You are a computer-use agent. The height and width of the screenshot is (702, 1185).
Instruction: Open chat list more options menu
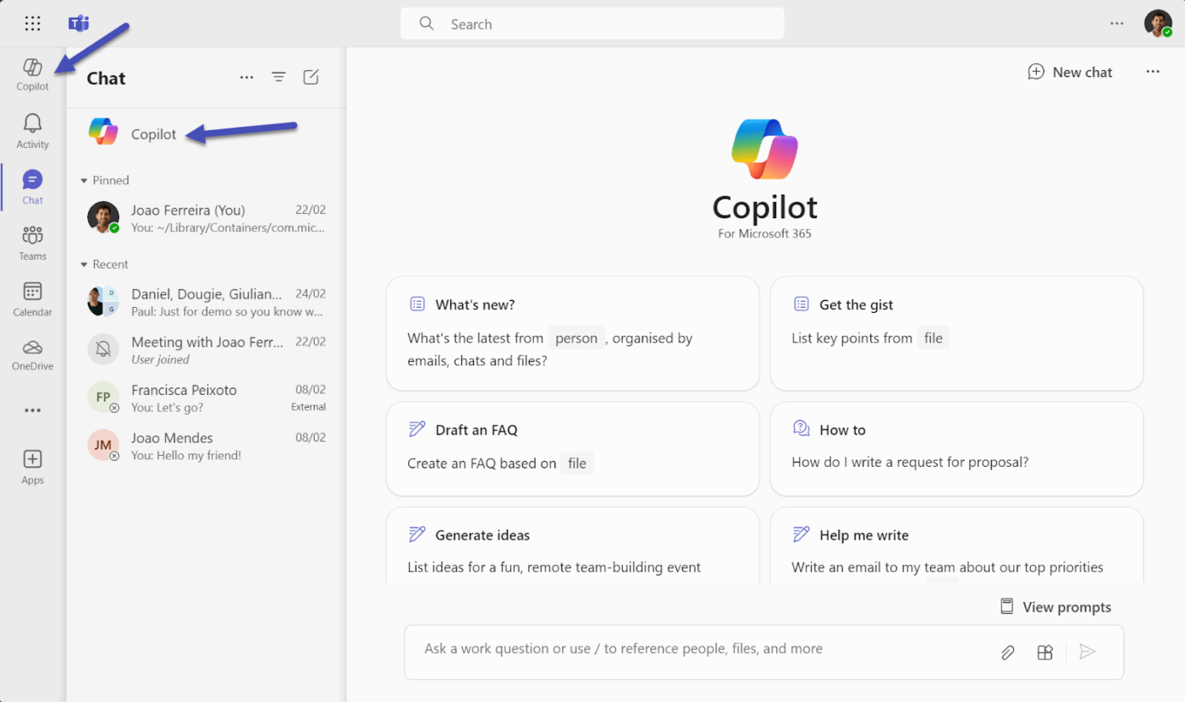[x=246, y=76]
